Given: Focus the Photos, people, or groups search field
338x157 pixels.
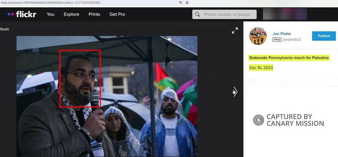Looking at the screenshot, I should [228, 15].
